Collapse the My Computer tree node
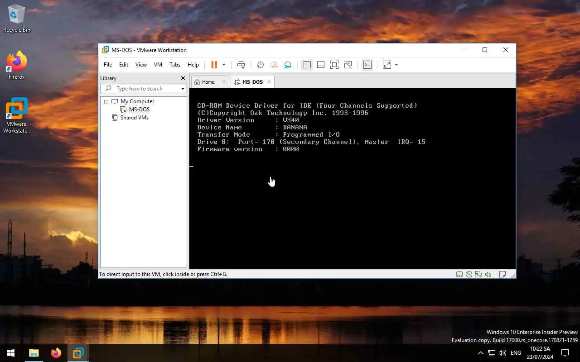Screen dimensions: 580x362 point(106,101)
